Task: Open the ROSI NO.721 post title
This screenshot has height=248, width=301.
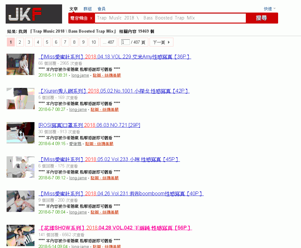Action: point(89,125)
